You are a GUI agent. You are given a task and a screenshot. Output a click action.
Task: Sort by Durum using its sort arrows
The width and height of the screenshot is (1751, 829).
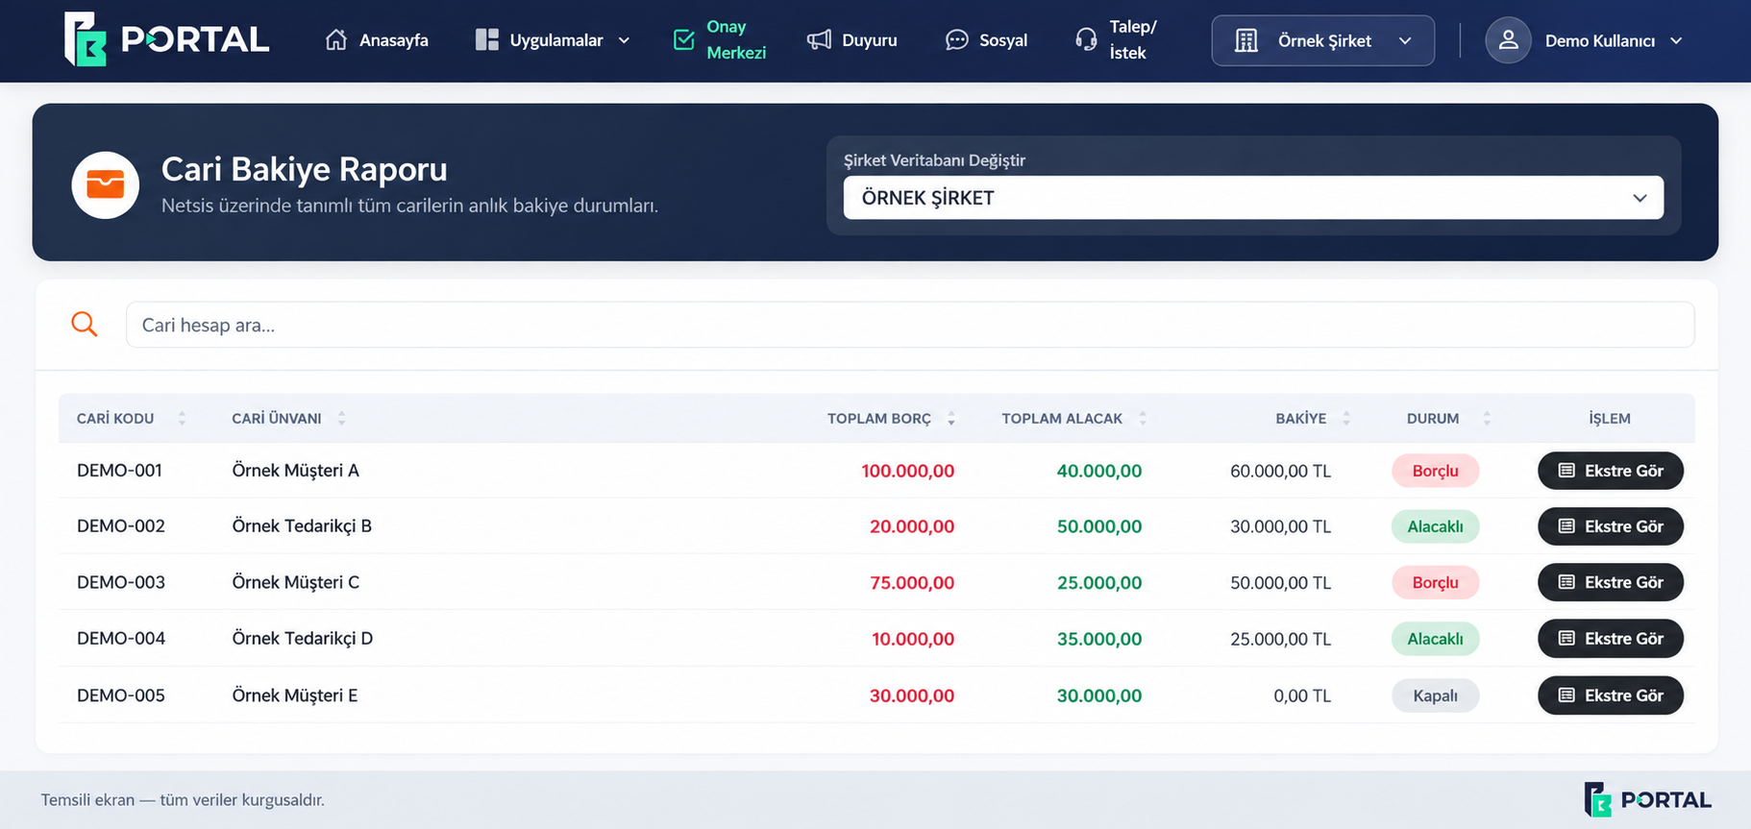click(x=1487, y=418)
